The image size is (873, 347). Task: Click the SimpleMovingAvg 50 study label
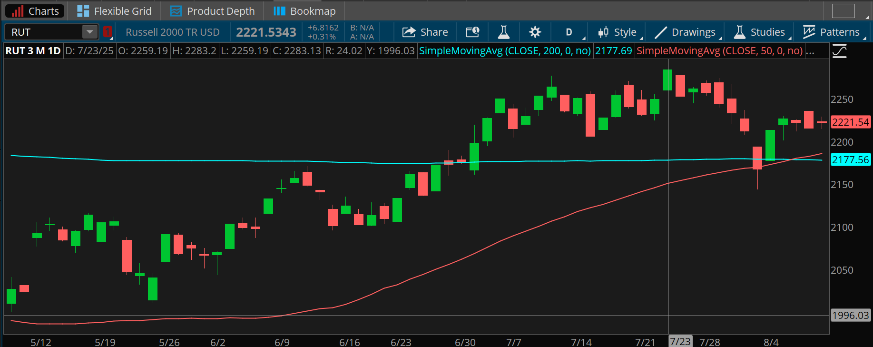click(719, 51)
